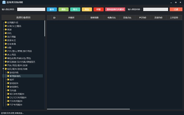This screenshot has width=184, height=115.
Task: Click the 复制选择的关键词 button
Action: point(115,9)
